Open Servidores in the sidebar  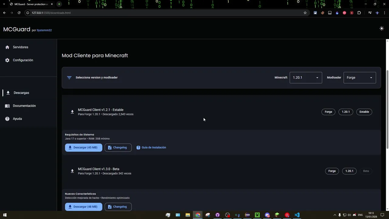pyautogui.click(x=28, y=47)
